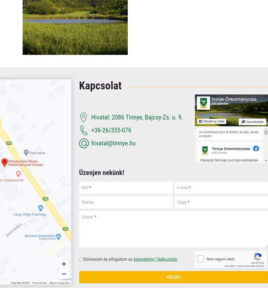The height and width of the screenshot is (288, 268).
Task: Click the Pohl udvar map label
Action: (37, 153)
